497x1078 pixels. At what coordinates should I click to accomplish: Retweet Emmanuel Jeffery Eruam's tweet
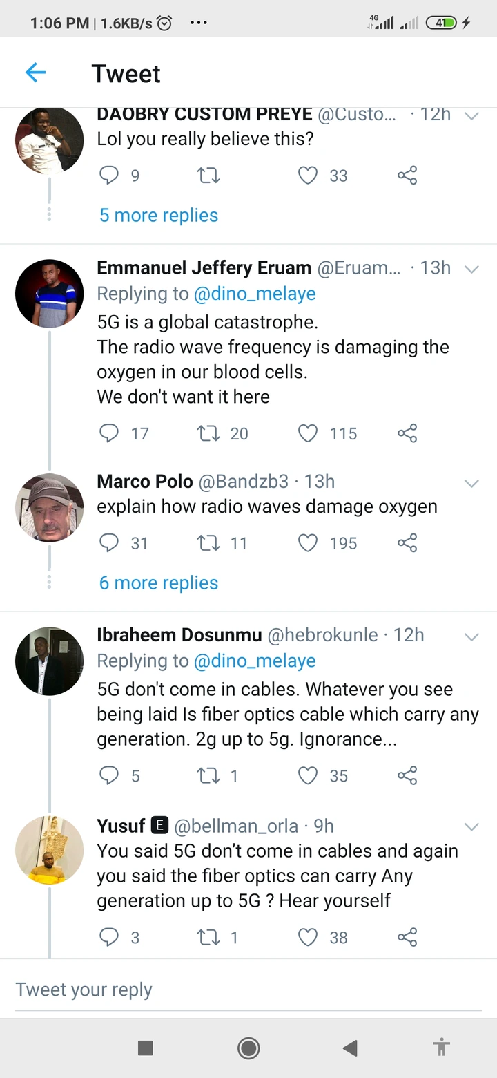click(207, 433)
